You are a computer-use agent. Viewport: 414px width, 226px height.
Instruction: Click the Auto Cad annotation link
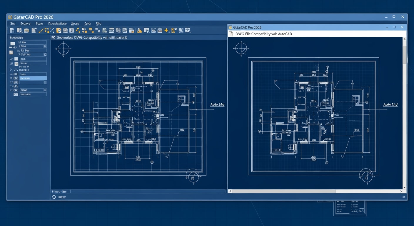pyautogui.click(x=217, y=104)
